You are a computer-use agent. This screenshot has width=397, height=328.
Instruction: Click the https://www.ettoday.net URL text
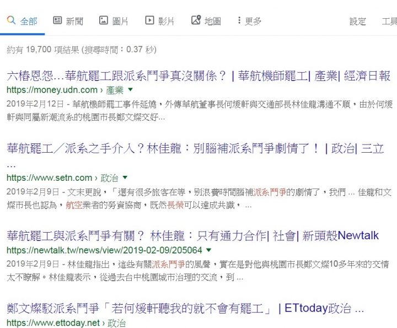53,323
